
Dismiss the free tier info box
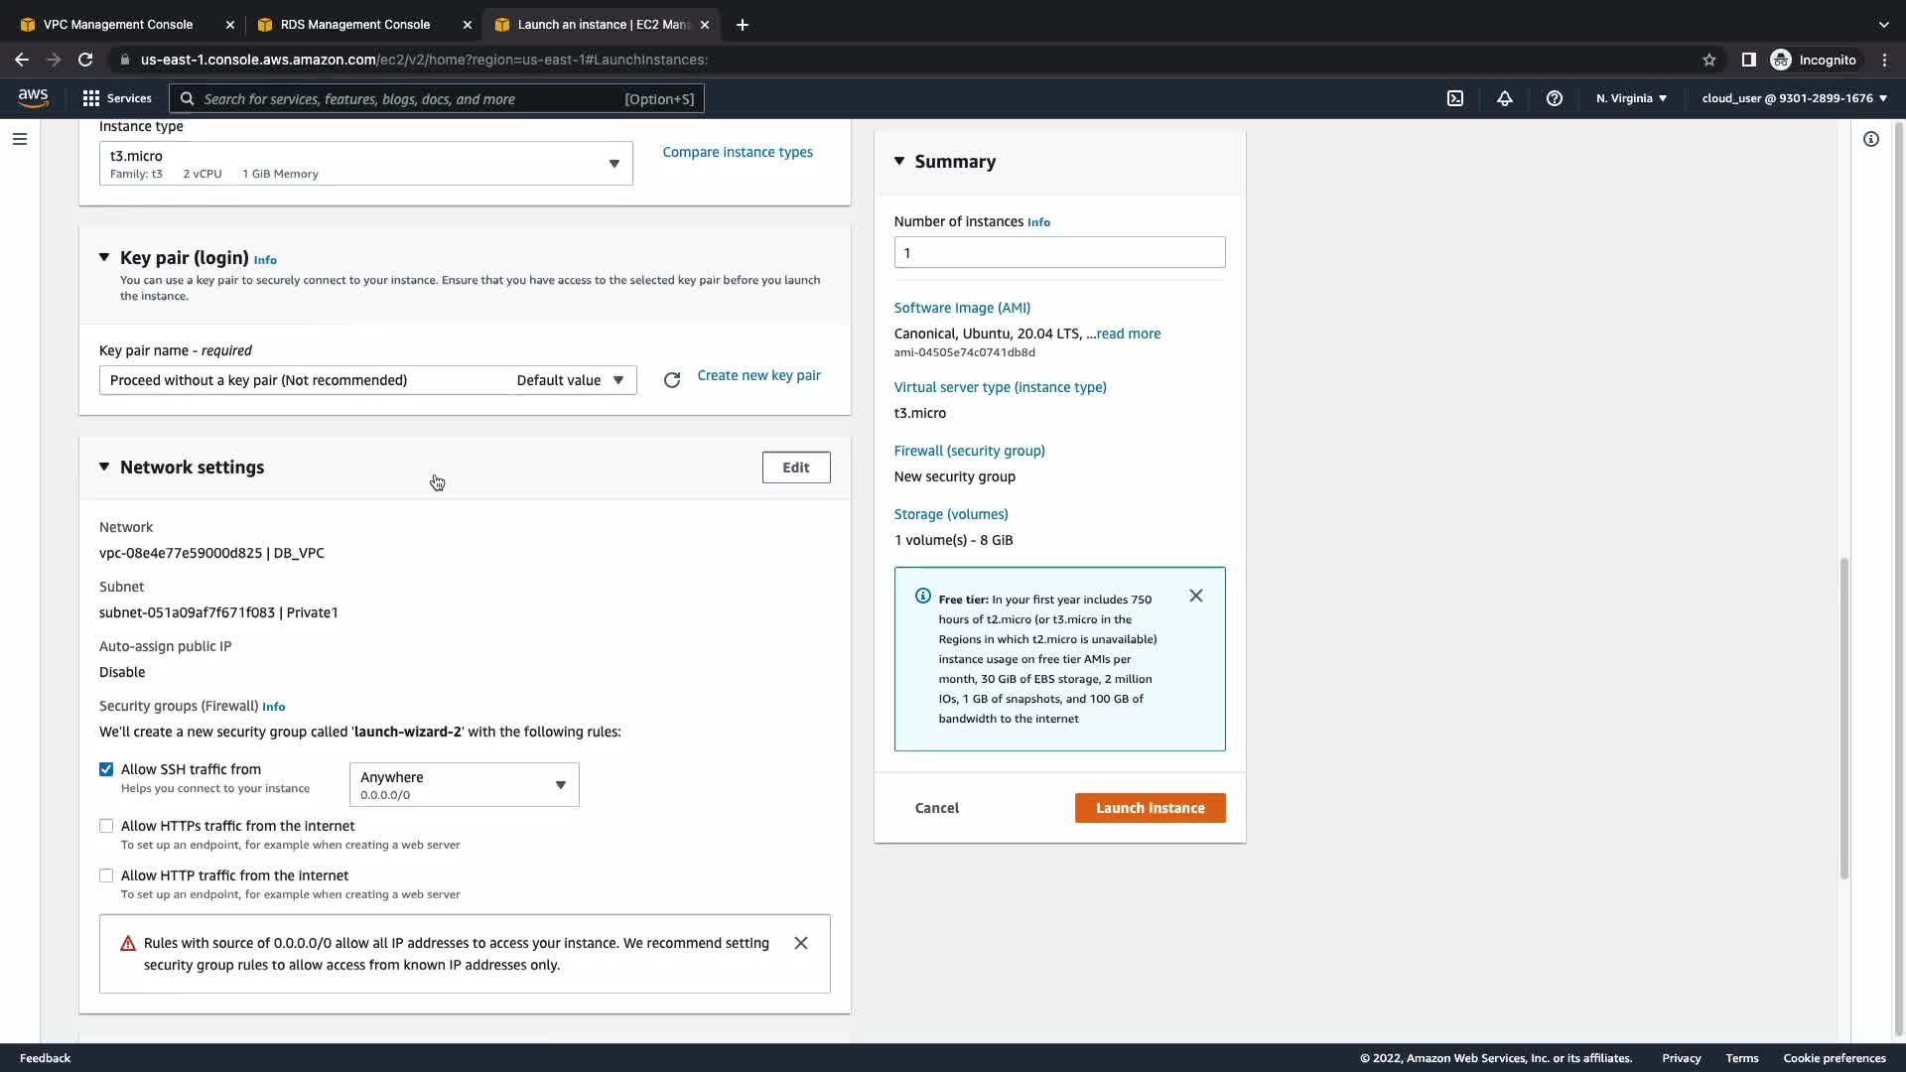tap(1196, 596)
